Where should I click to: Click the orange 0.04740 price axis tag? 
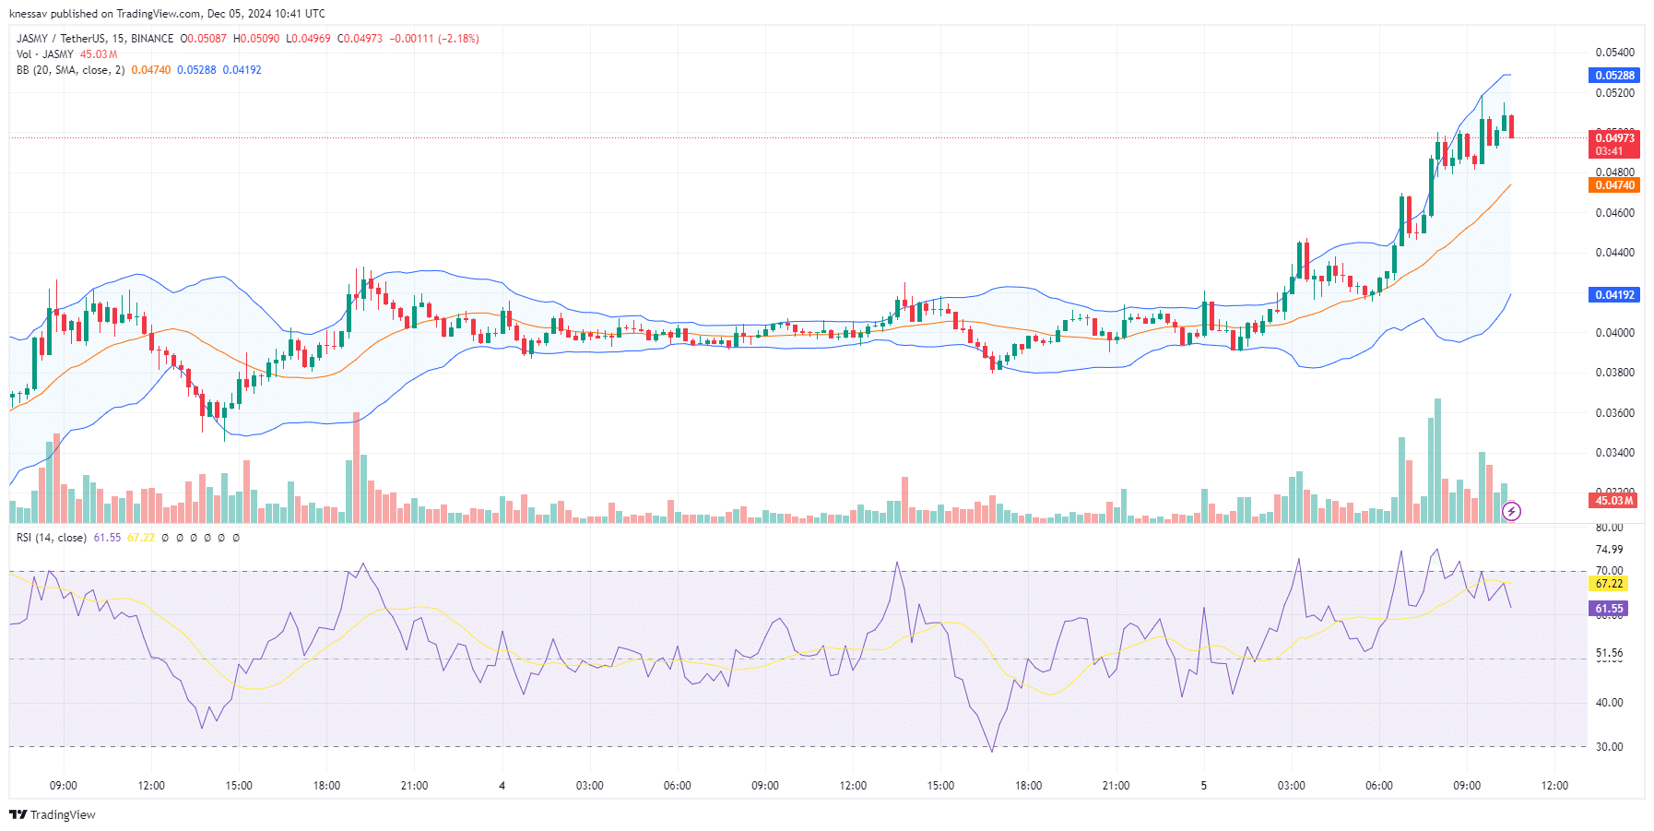1614,185
